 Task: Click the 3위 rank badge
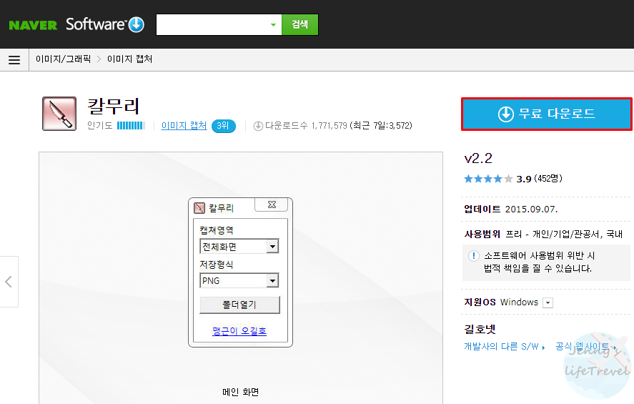(x=223, y=126)
